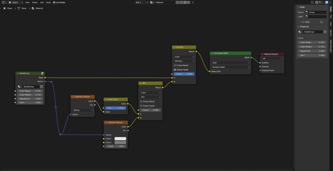Viewport: 333px width, 171px height.
Task: Adjust sidebar Inner Margin 0.250 field
Action: (x=312, y=42)
